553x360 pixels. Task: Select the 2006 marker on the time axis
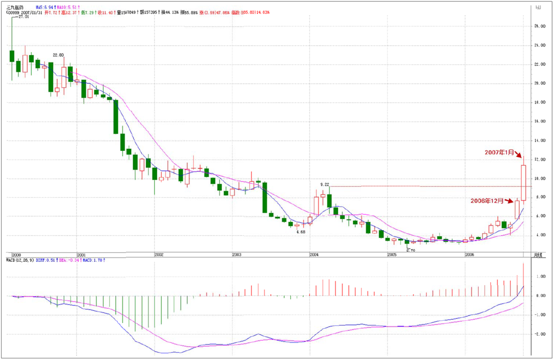click(x=469, y=254)
